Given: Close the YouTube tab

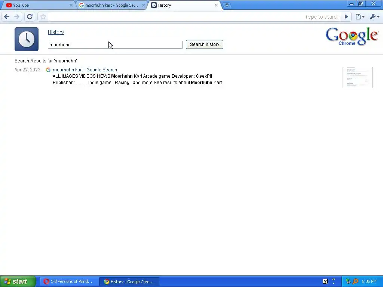Looking at the screenshot, I should [71, 5].
